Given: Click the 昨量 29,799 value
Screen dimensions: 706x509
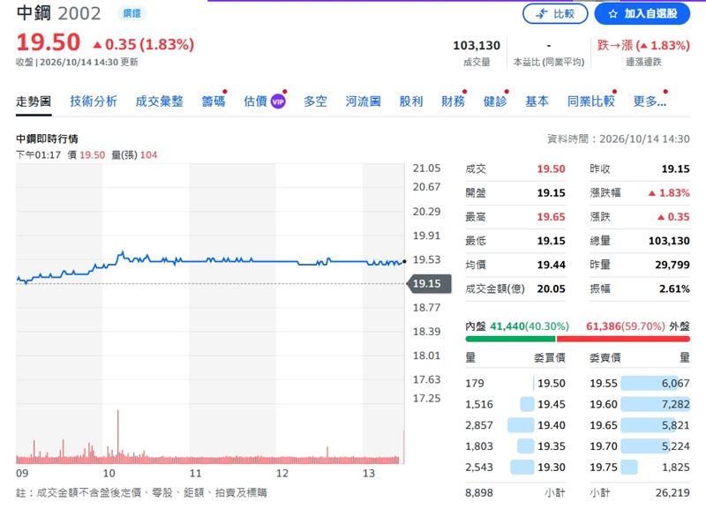Looking at the screenshot, I should click(x=672, y=265).
